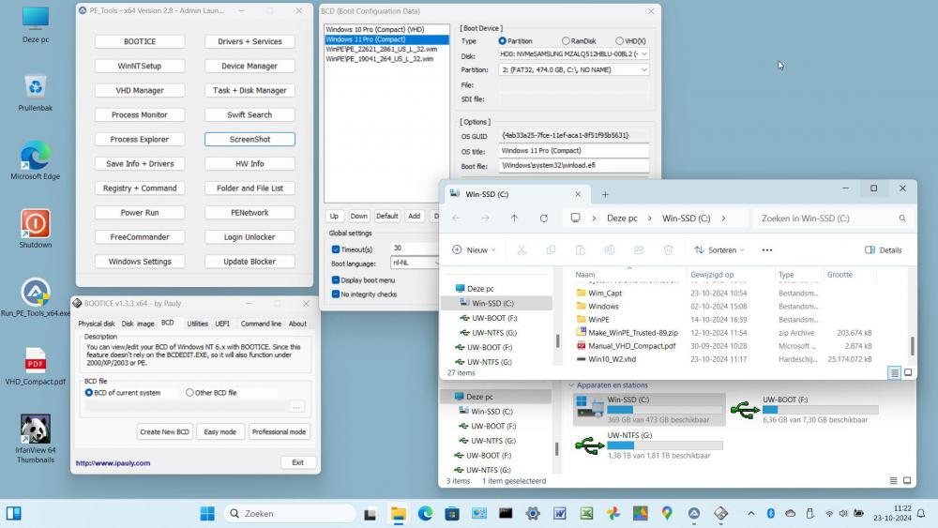Switch to the UEFI tab in BOOTICE
This screenshot has width=938, height=528.
click(222, 324)
